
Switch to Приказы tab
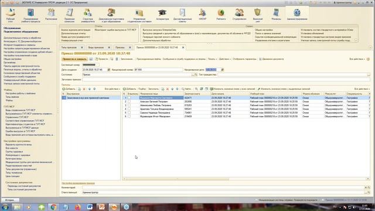pyautogui.click(x=120, y=47)
